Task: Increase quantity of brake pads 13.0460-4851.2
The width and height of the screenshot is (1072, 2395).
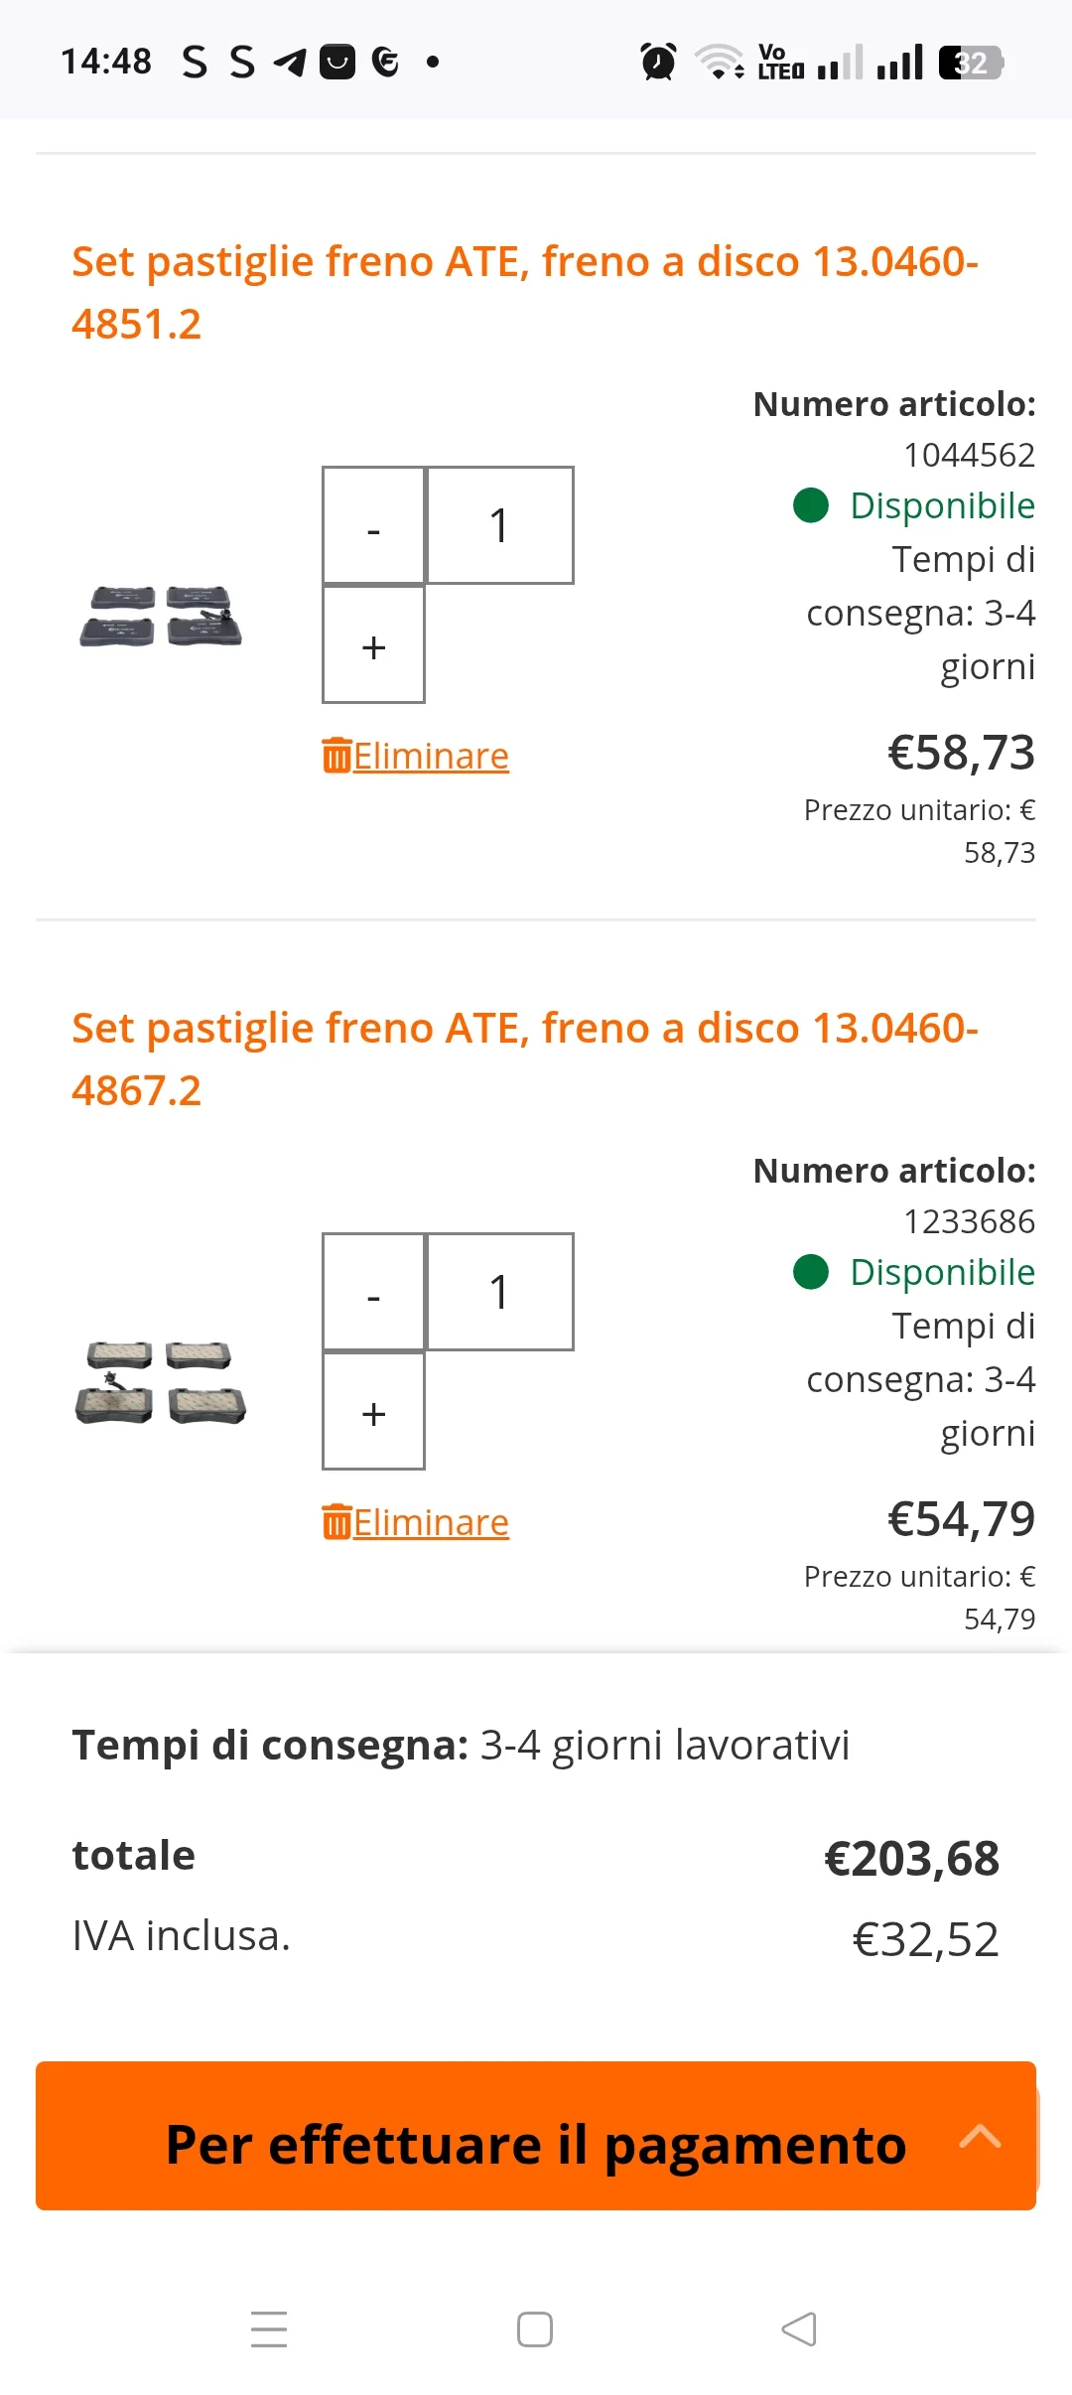Action: pos(373,645)
